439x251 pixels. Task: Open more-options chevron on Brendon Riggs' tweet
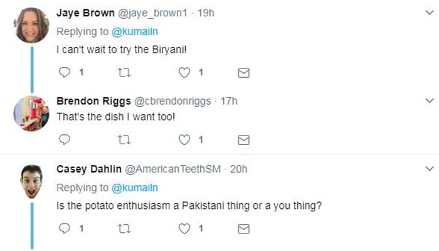(430, 100)
